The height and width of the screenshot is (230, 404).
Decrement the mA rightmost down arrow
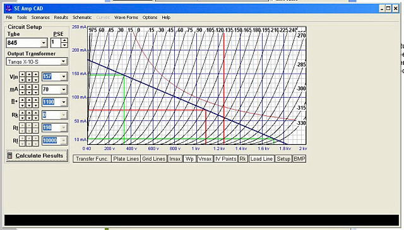pos(35,92)
